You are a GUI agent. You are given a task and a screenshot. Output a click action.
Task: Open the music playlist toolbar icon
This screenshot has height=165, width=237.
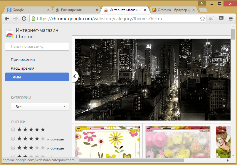[212, 18]
